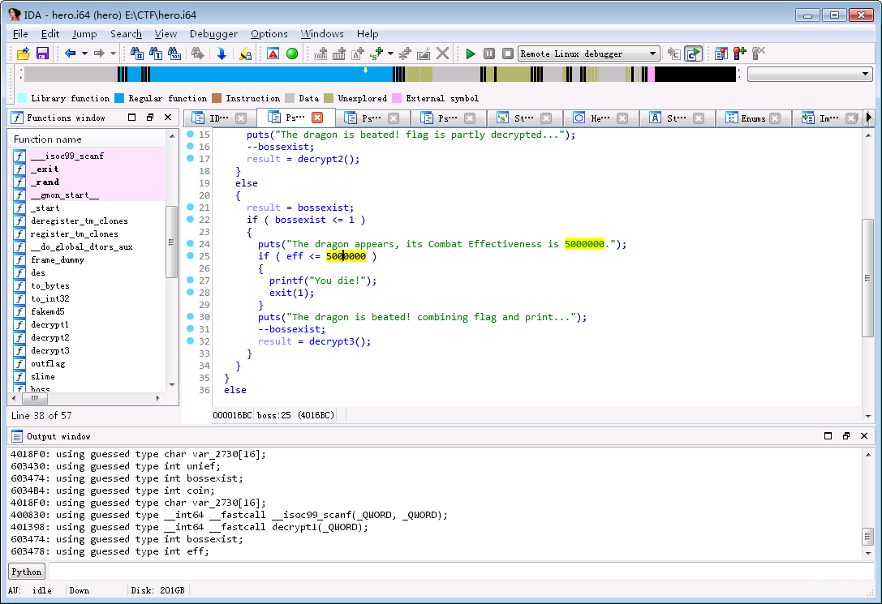Open search immediate value binoculars icon

(x=136, y=54)
